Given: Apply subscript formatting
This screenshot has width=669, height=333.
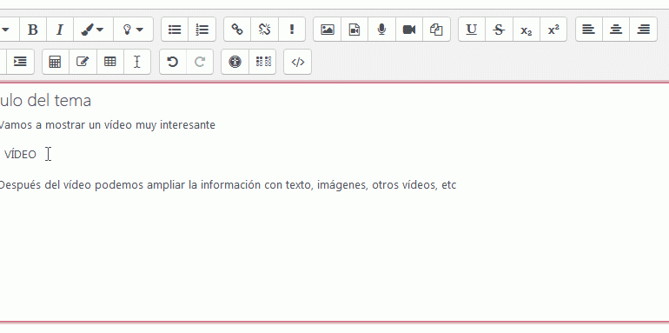Looking at the screenshot, I should (x=526, y=30).
